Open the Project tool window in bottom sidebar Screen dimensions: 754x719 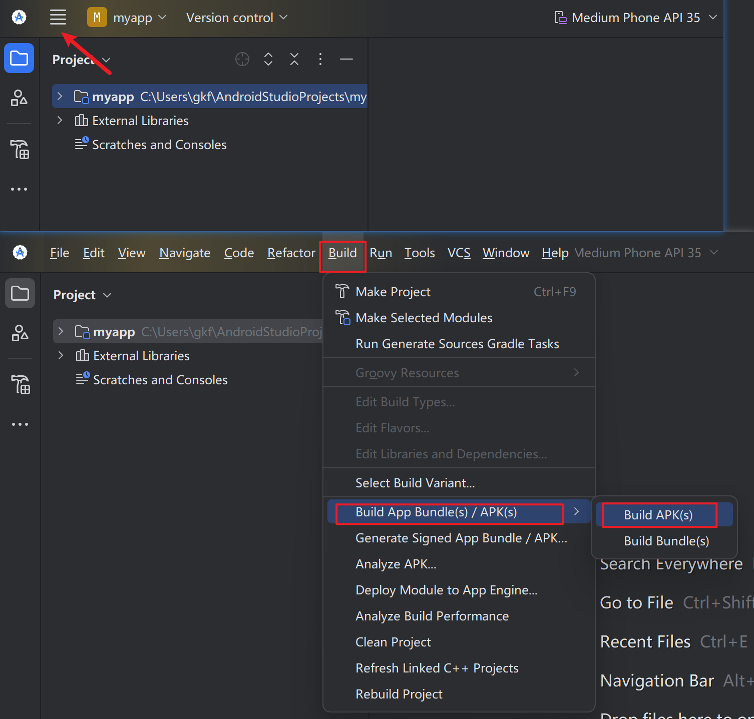pos(20,293)
